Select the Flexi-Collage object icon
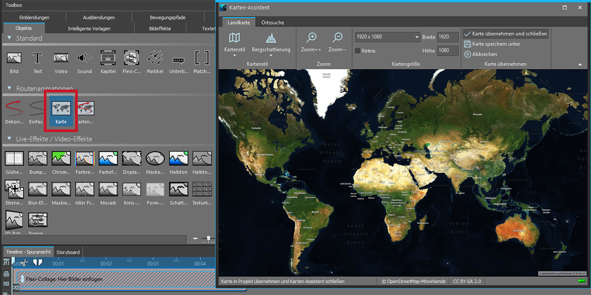The image size is (591, 295). point(131,58)
